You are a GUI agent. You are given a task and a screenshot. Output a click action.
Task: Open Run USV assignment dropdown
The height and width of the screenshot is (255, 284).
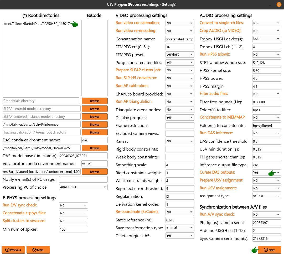point(266,188)
